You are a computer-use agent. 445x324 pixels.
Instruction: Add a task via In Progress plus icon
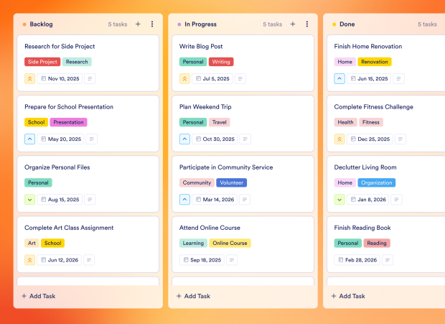pyautogui.click(x=293, y=24)
